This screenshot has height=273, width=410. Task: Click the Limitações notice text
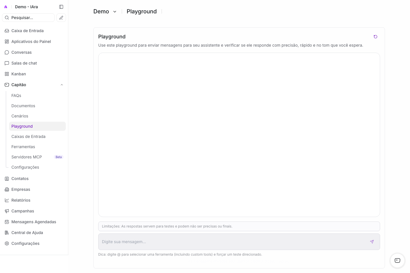167,226
